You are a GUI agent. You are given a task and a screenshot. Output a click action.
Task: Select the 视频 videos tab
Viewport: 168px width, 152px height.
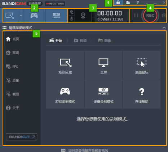click(x=80, y=41)
